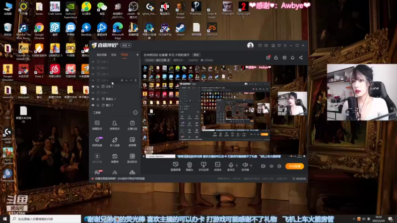Move 文本 4 source up with arrow
Viewport: 397px width, 223px height.
pyautogui.click(x=127, y=80)
